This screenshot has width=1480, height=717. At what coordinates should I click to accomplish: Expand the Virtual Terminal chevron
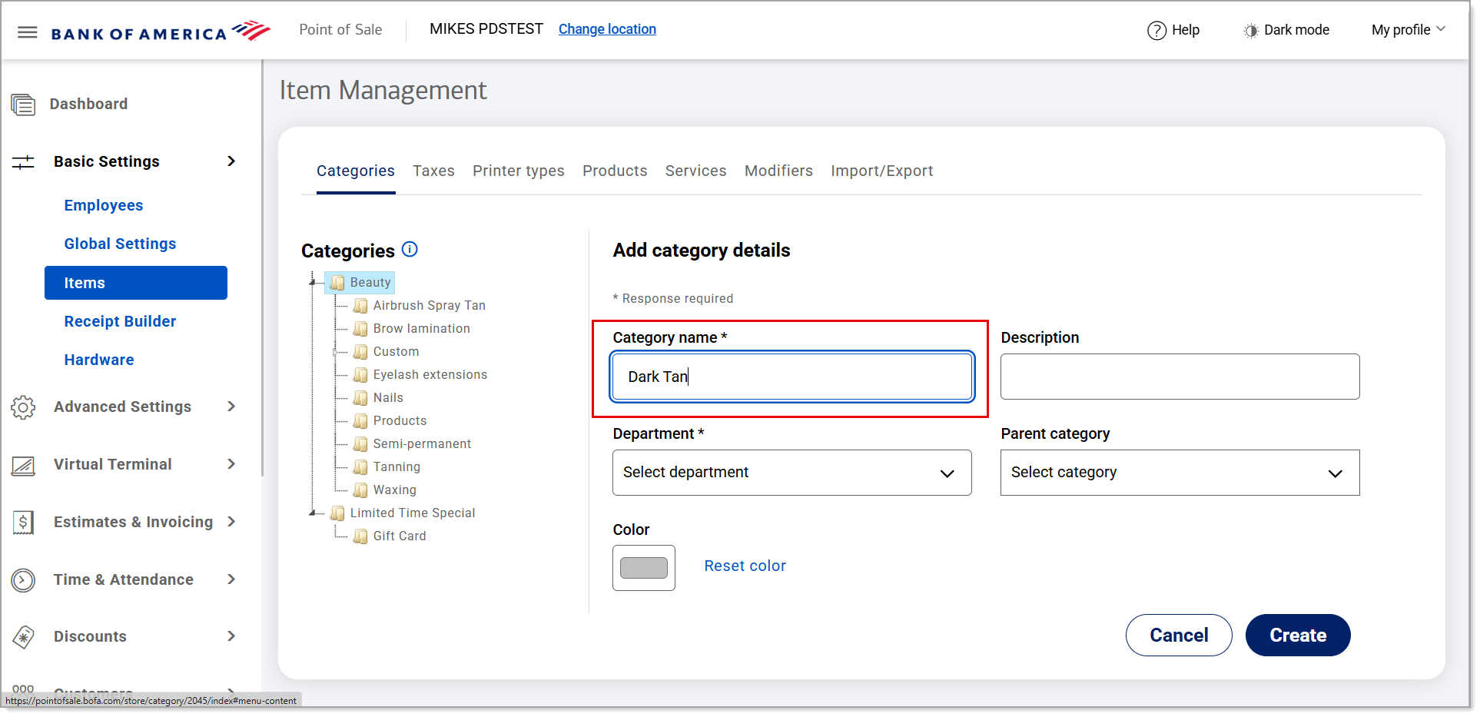click(231, 464)
